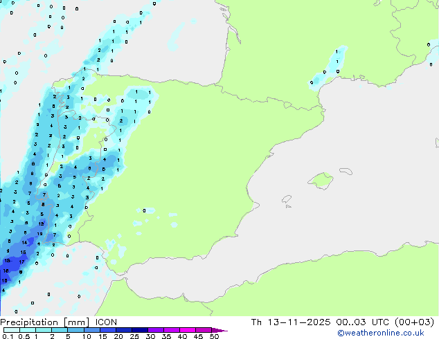The image size is (439, 339).
Task: Click the above-50 arrow tip of legend
Action: click(219, 330)
